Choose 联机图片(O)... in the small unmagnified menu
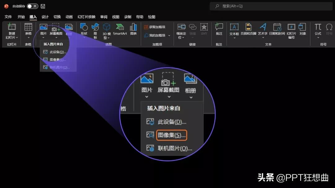Screen dimensions: 335x188 58,67
